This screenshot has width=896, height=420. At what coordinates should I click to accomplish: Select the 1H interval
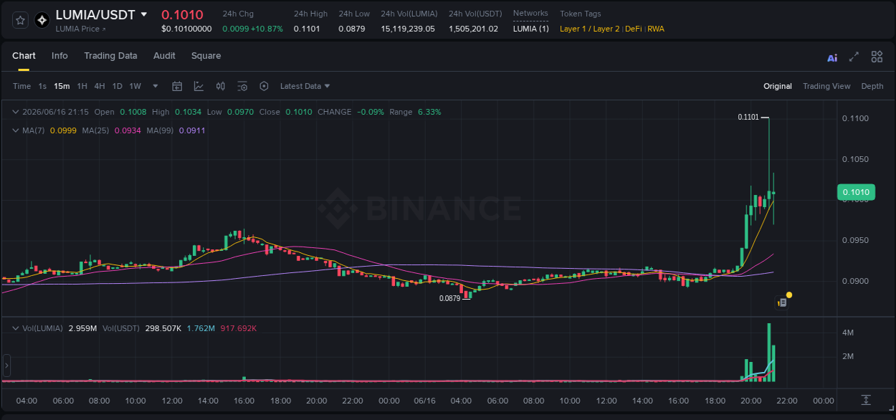click(82, 86)
